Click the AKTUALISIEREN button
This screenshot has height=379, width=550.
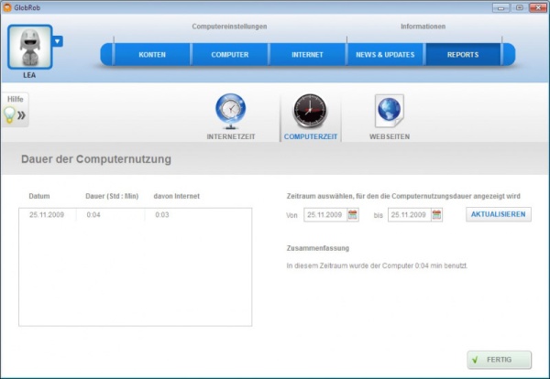pos(498,214)
